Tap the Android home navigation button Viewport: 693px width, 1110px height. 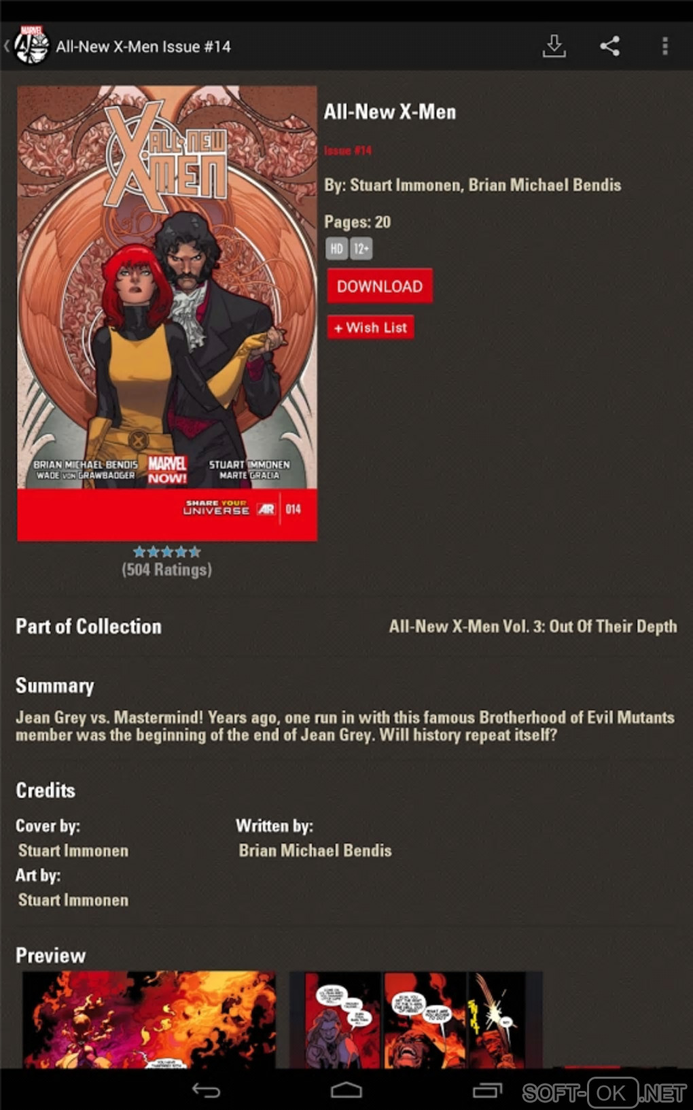point(346,1090)
